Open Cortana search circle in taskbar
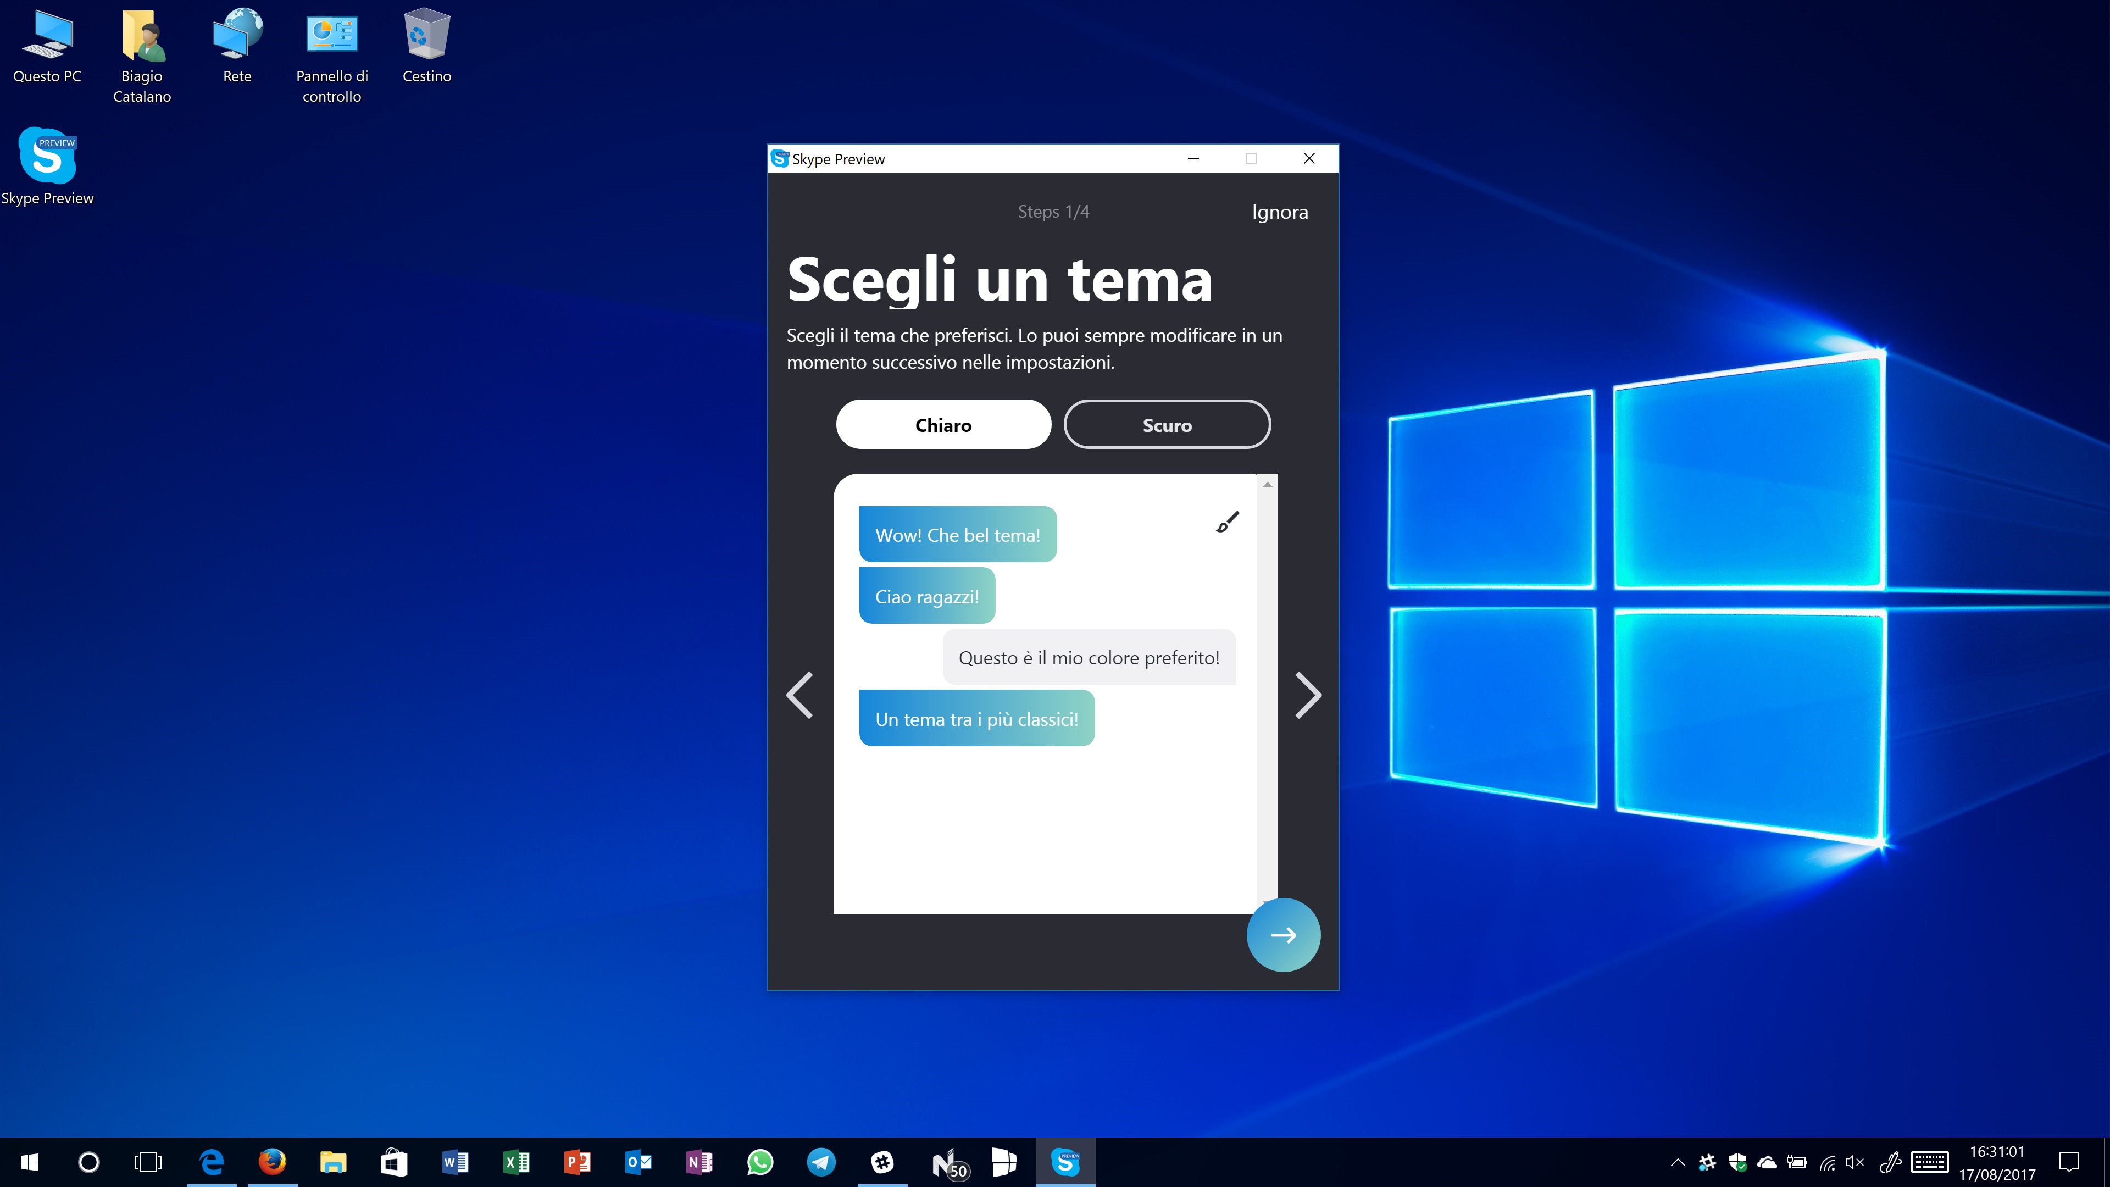 pos(88,1162)
